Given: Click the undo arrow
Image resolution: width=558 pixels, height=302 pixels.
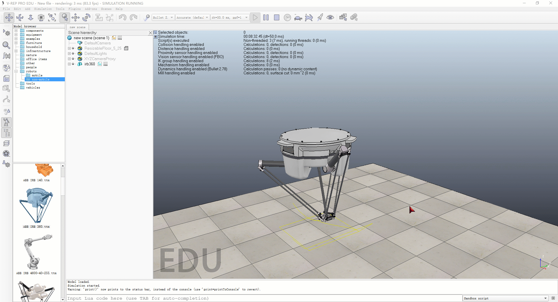Looking at the screenshot, I should coord(123,17).
